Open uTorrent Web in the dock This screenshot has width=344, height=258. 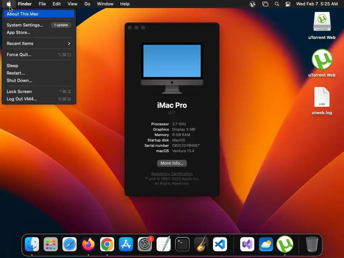[285, 244]
